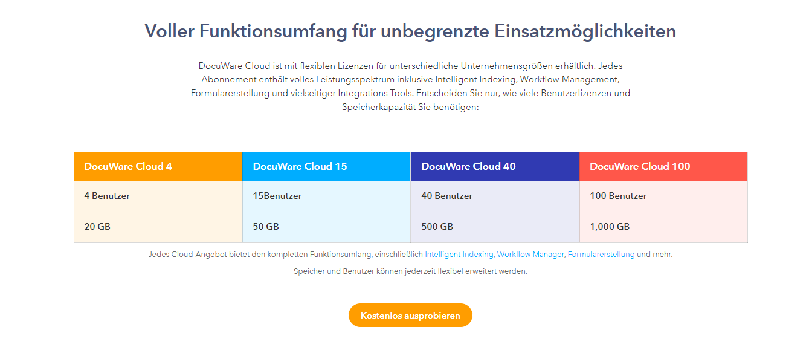Click the 40 Benutzer cell

[494, 196]
